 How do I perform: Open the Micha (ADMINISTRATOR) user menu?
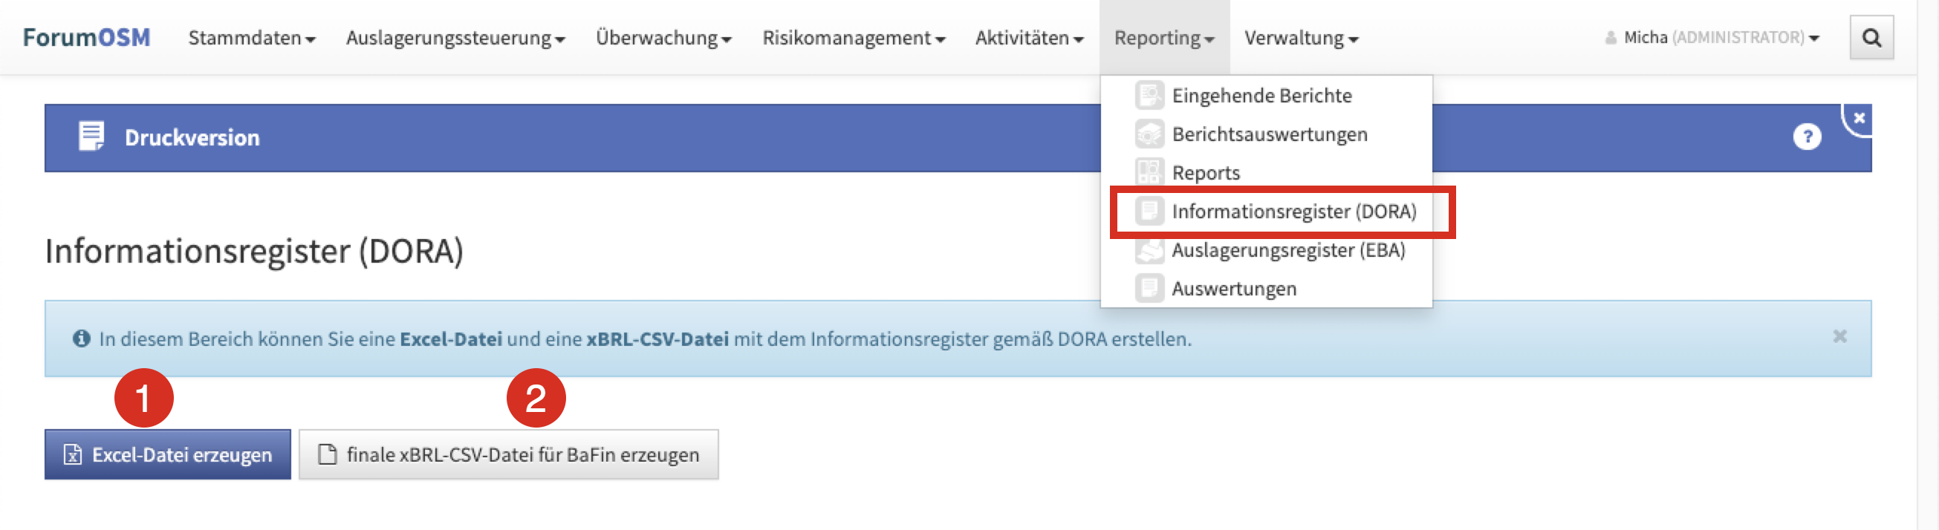(x=1712, y=38)
